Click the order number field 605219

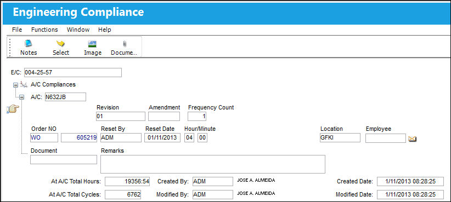(x=79, y=138)
